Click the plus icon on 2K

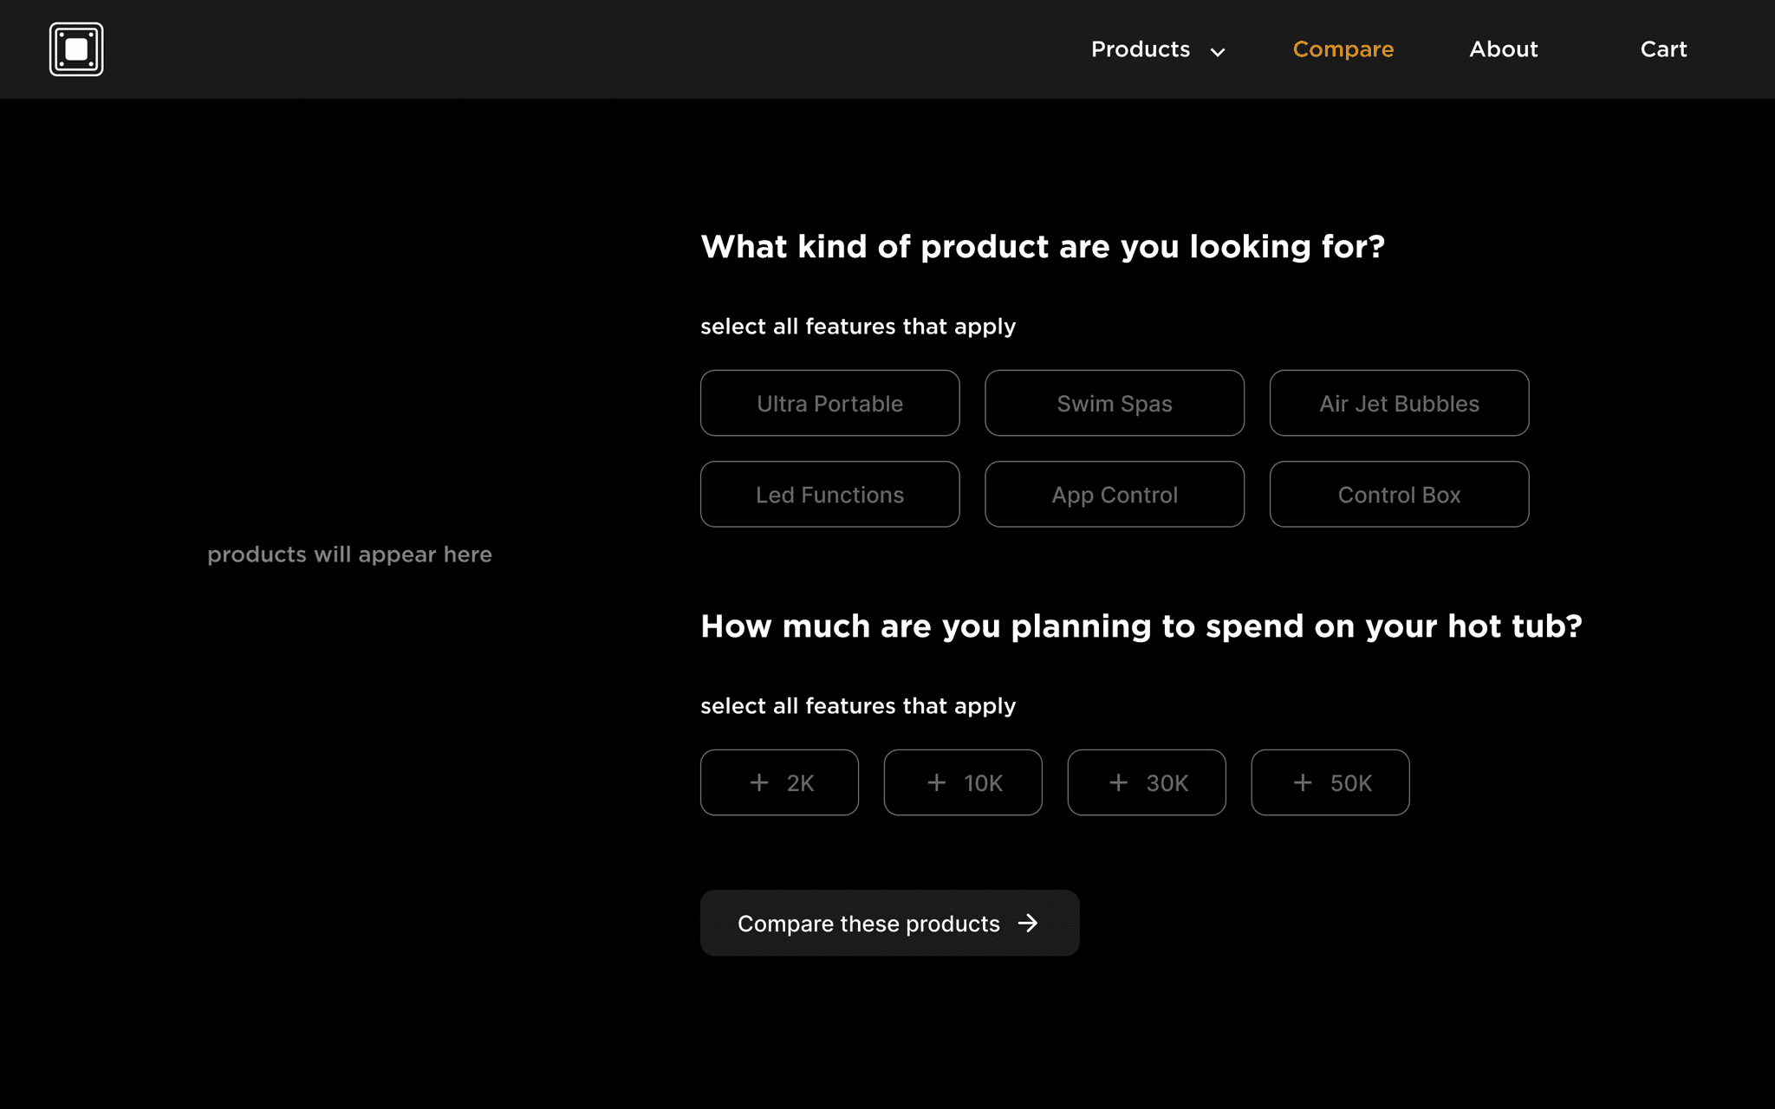click(x=759, y=782)
